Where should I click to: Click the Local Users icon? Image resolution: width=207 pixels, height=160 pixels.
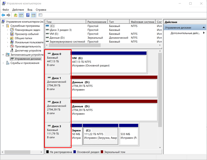click(x=12, y=42)
